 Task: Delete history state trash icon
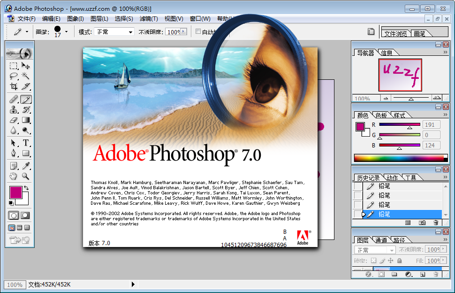436,223
